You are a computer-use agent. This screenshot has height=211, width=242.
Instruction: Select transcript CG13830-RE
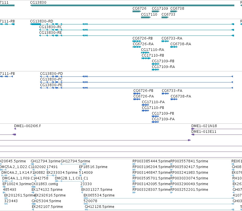pos(136,36)
